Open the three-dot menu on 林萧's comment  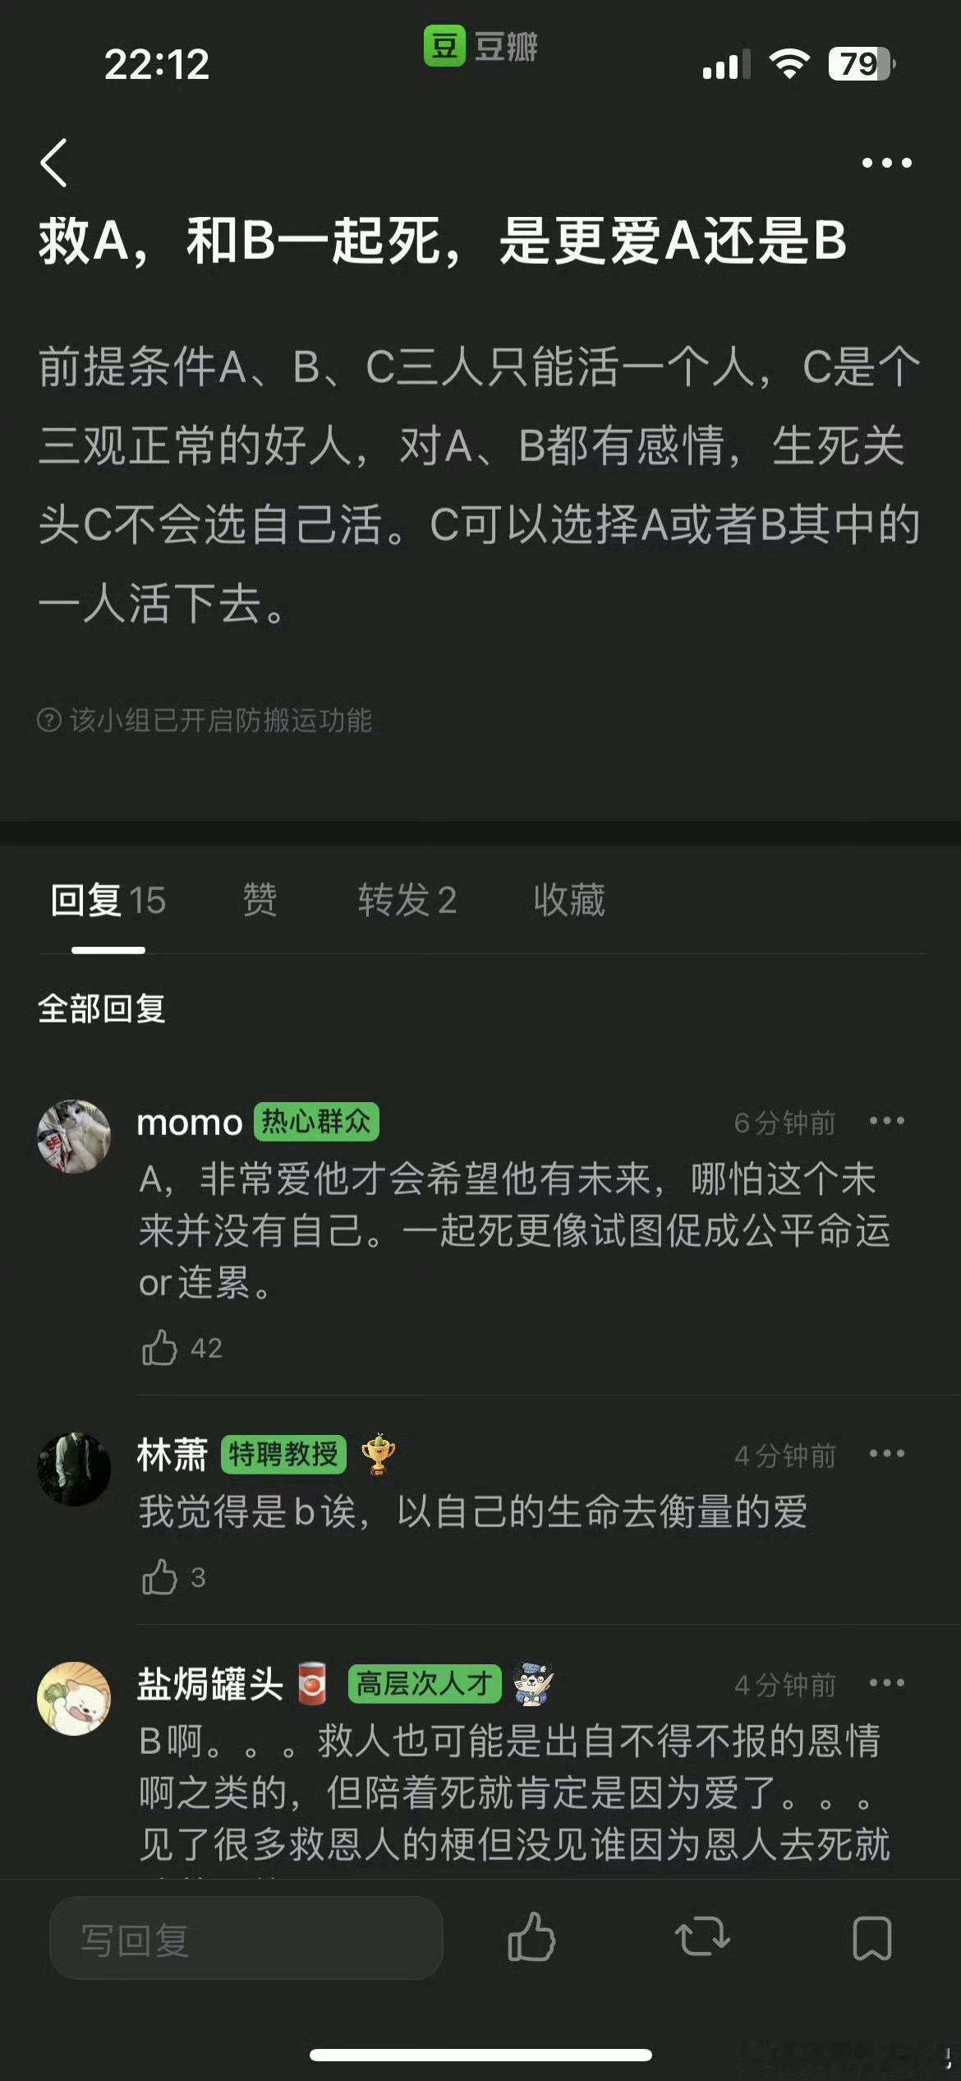887,1454
